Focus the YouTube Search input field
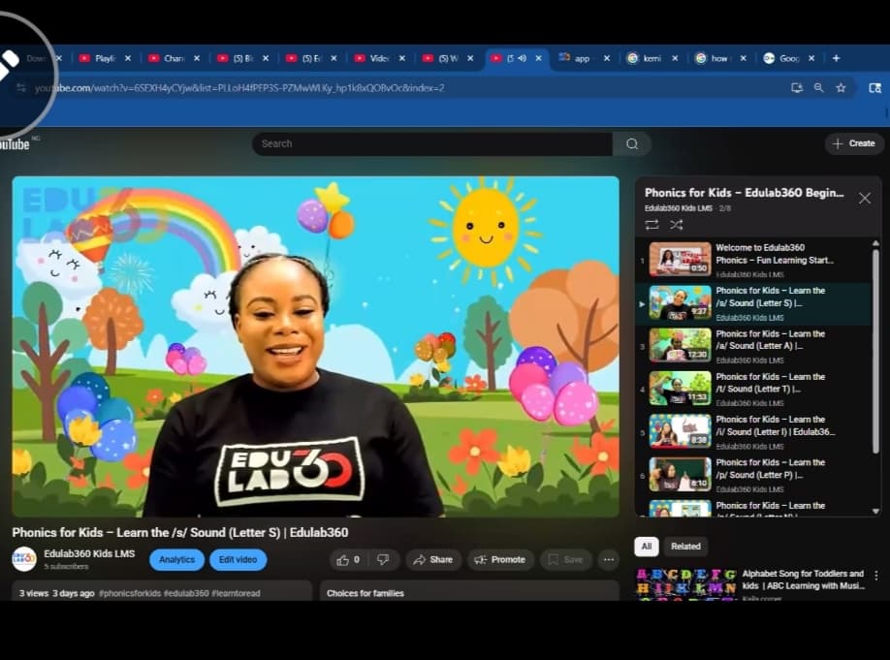Image resolution: width=890 pixels, height=660 pixels. [x=432, y=144]
